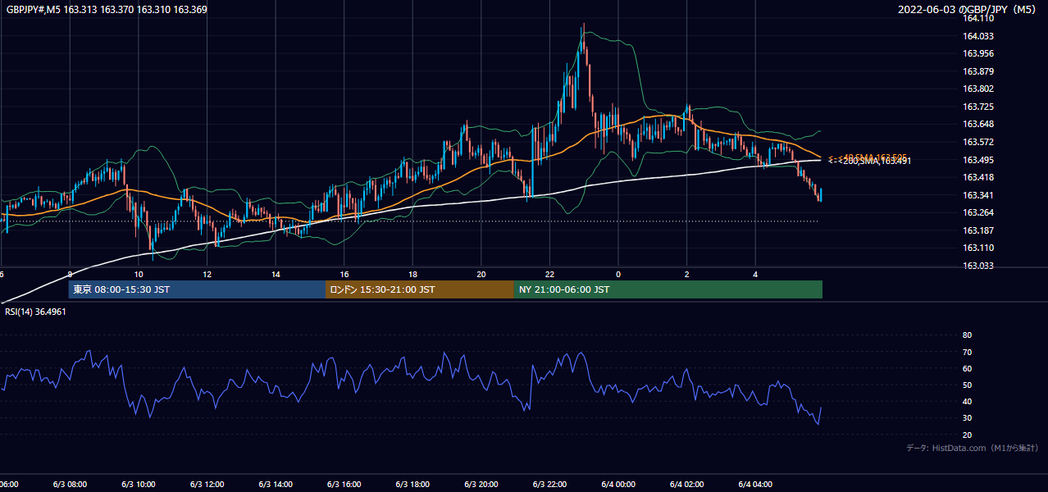The image size is (1048, 492).
Task: Click the RSI 60 level label
Action: point(967,368)
